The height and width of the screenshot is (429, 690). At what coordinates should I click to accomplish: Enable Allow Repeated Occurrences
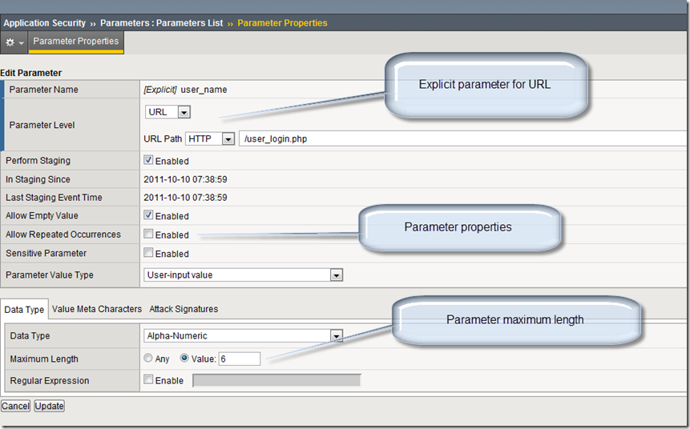(148, 235)
